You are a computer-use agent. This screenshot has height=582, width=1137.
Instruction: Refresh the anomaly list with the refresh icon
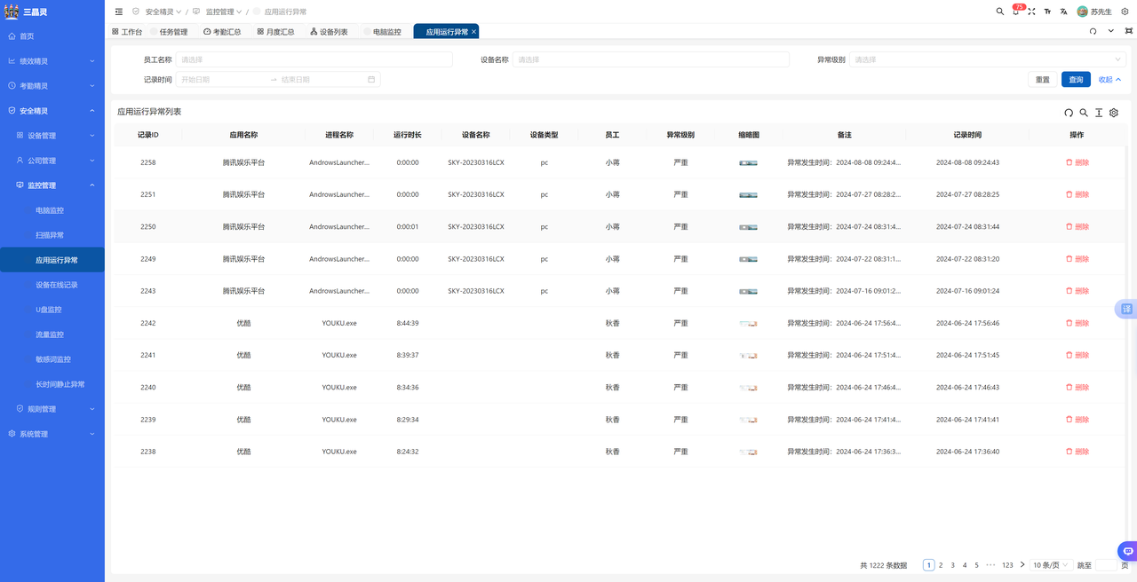click(1069, 113)
